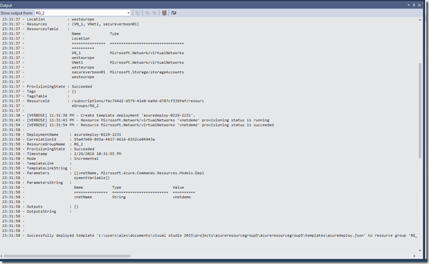Click the ResourceGroupName label

pyautogui.click(x=46, y=144)
